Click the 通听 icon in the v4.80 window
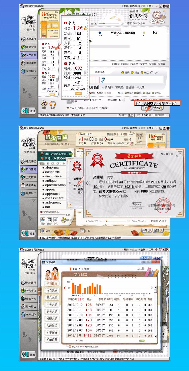The height and width of the screenshot is (371, 189). 44,103
